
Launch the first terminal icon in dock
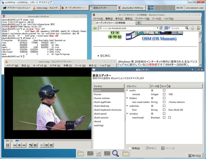coord(90,153)
